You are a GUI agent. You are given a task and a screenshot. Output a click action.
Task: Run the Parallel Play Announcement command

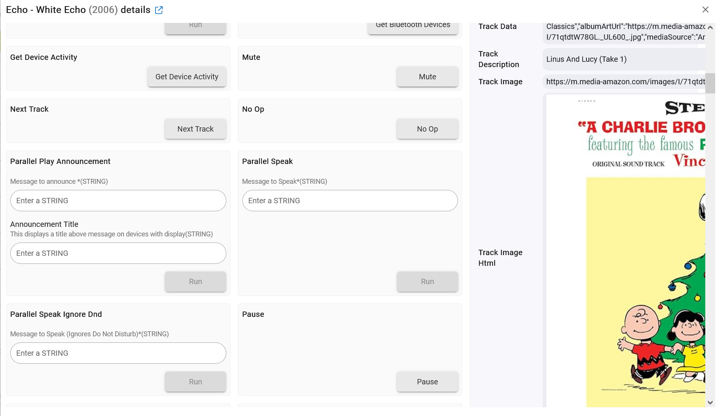coord(195,281)
